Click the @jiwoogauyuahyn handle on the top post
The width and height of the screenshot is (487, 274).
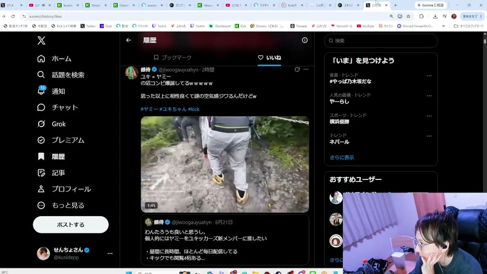point(178,70)
